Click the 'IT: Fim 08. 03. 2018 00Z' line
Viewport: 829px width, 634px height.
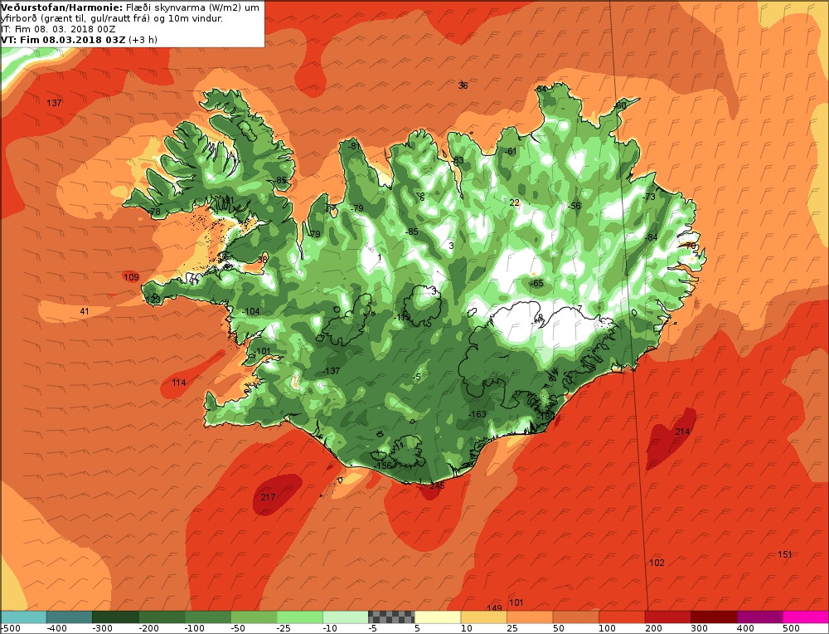56,29
